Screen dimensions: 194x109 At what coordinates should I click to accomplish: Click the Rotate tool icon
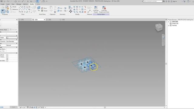(77, 9)
